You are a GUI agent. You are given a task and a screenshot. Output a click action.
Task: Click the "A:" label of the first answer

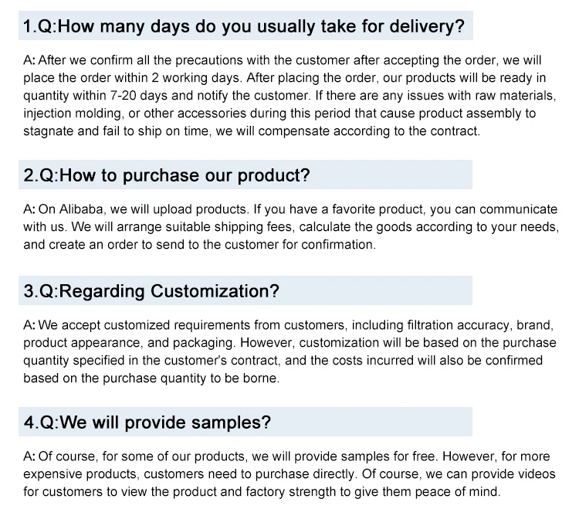click(29, 60)
